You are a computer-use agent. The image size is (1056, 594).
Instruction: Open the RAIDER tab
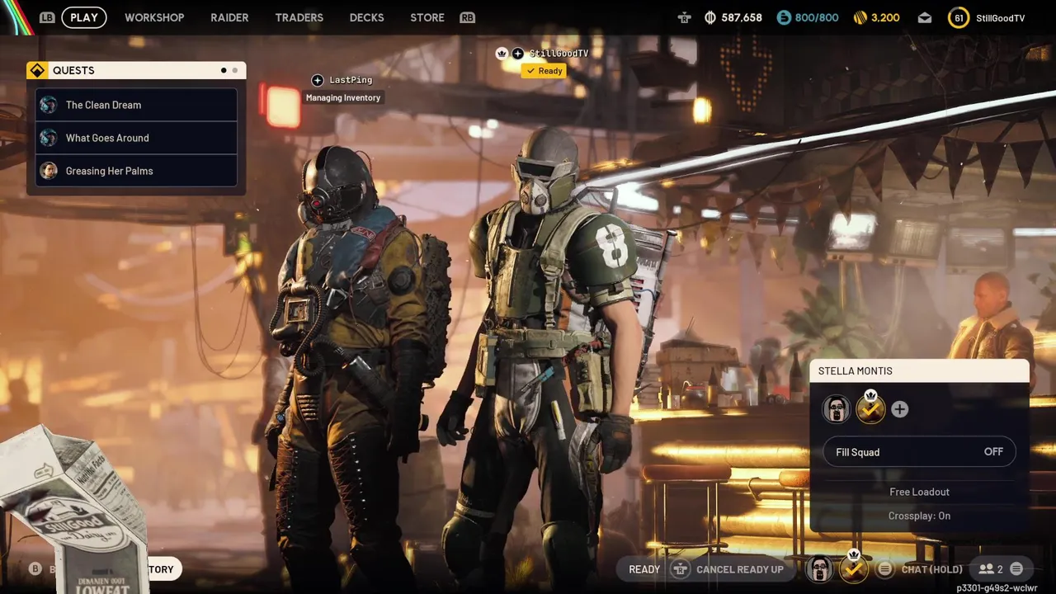pos(229,17)
